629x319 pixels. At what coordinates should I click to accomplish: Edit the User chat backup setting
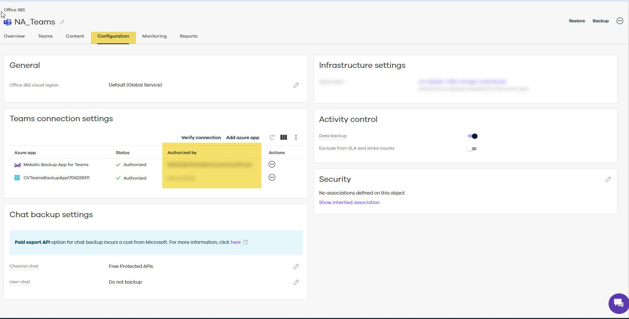coord(296,282)
